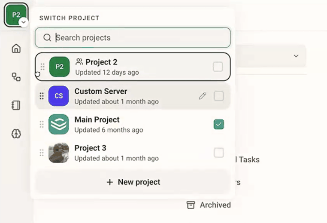The width and height of the screenshot is (327, 223).
Task: Click the drag handle beside Project 2
Action: (x=42, y=67)
